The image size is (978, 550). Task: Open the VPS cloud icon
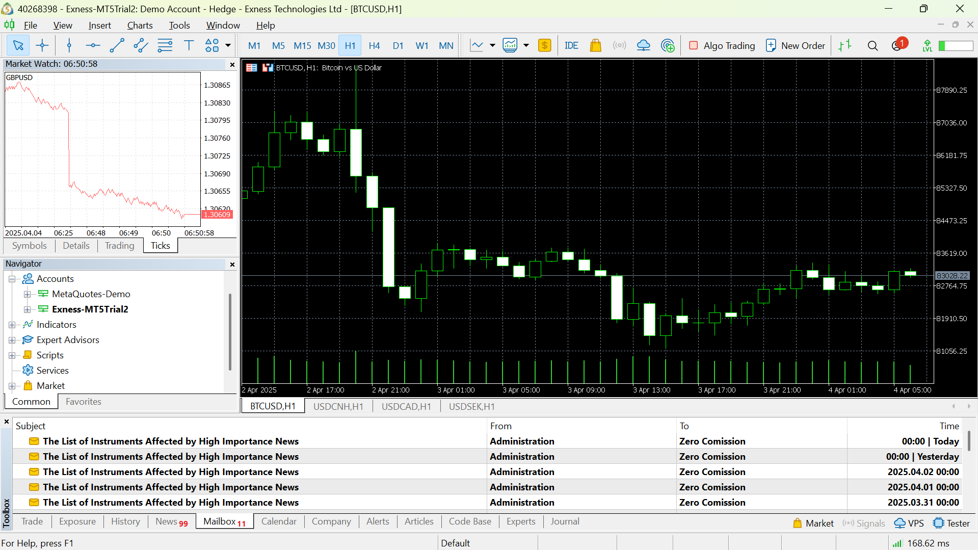coord(643,46)
